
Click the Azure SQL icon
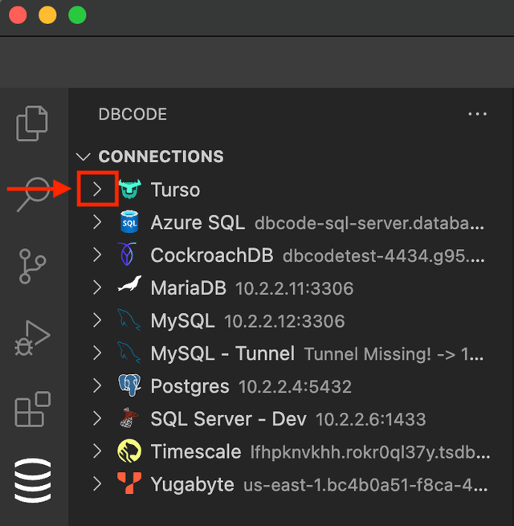click(x=128, y=222)
